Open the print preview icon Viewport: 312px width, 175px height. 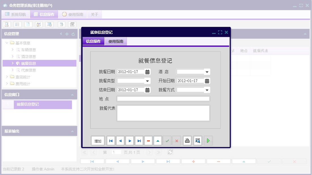point(198,140)
